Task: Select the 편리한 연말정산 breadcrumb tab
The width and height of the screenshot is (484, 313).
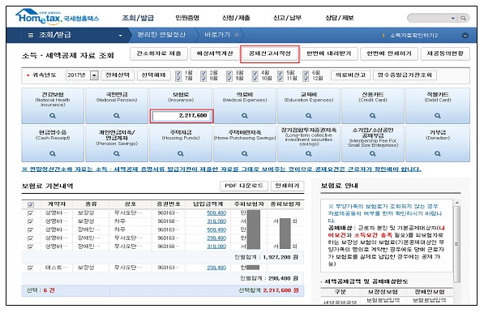Action: [161, 35]
